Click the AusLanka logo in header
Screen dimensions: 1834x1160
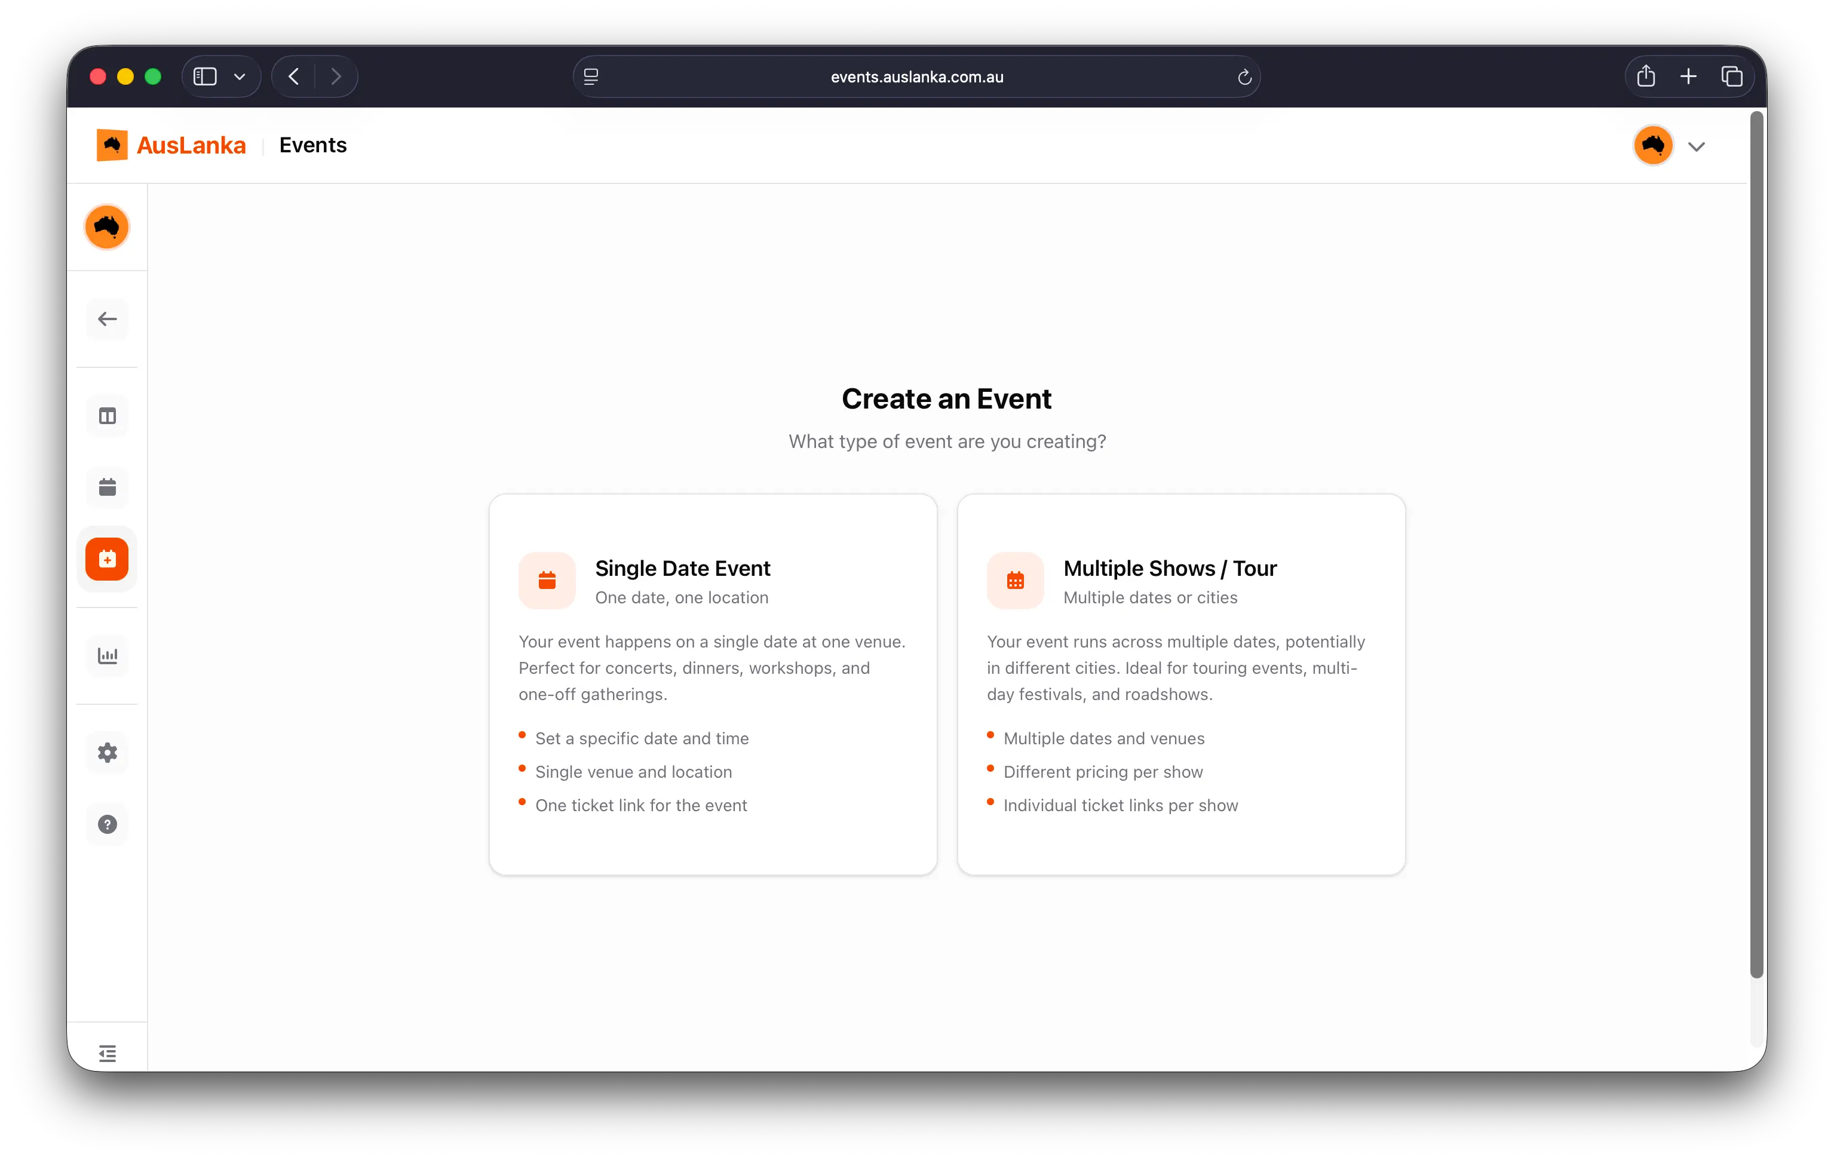tap(111, 145)
